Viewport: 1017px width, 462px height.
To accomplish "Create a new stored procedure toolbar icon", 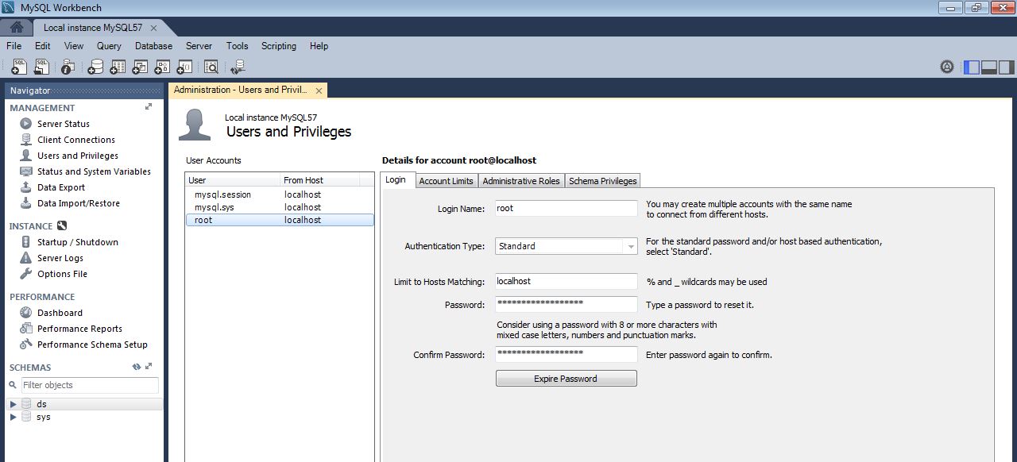I will [x=162, y=67].
